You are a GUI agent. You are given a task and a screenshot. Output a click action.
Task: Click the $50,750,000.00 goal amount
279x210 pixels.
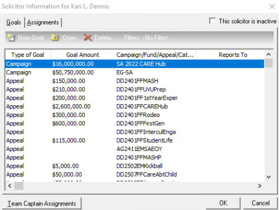tap(73, 72)
